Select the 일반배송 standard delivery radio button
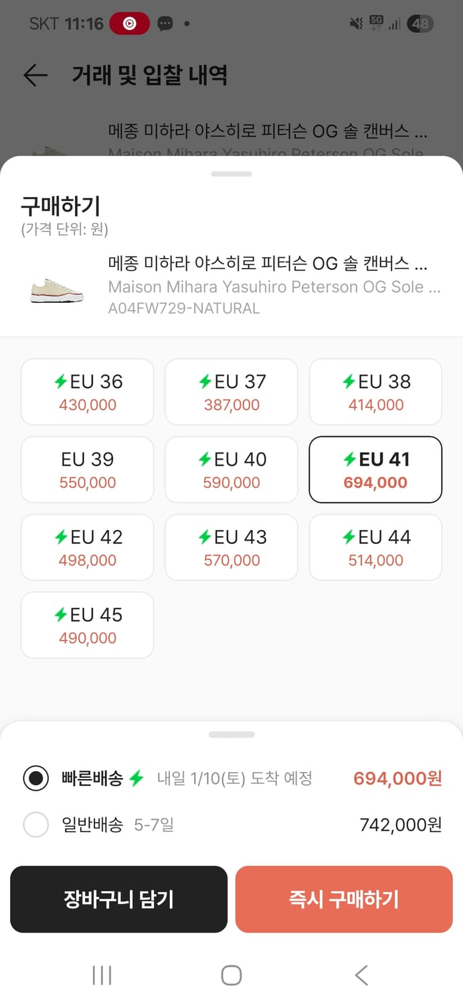This screenshot has width=463, height=1005. 35,825
